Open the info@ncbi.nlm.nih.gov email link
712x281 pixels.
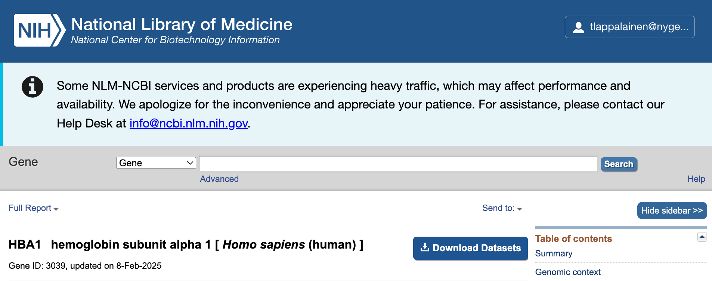coord(189,123)
